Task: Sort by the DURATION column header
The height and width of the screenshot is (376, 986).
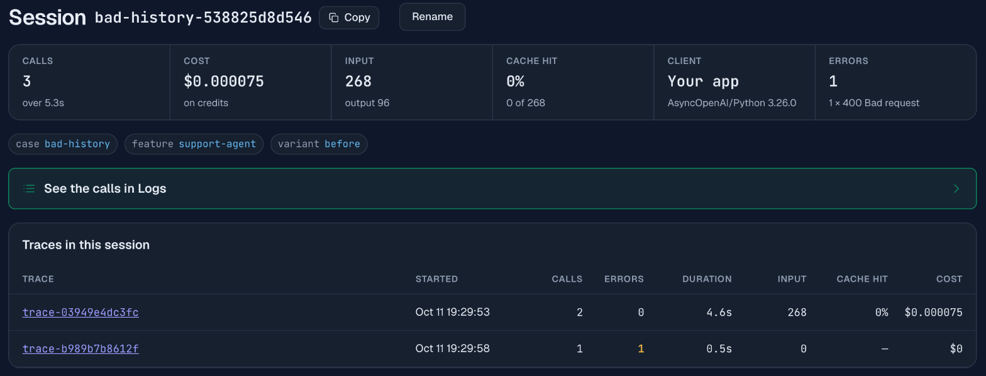Action: pos(707,279)
